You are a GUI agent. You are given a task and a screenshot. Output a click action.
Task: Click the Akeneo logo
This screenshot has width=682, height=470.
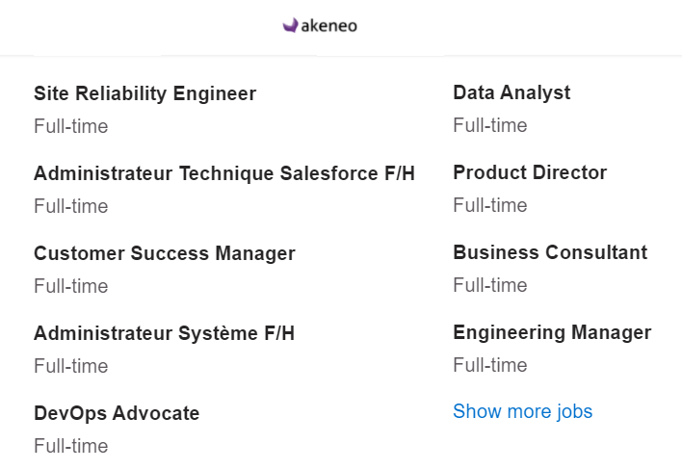coord(320,25)
